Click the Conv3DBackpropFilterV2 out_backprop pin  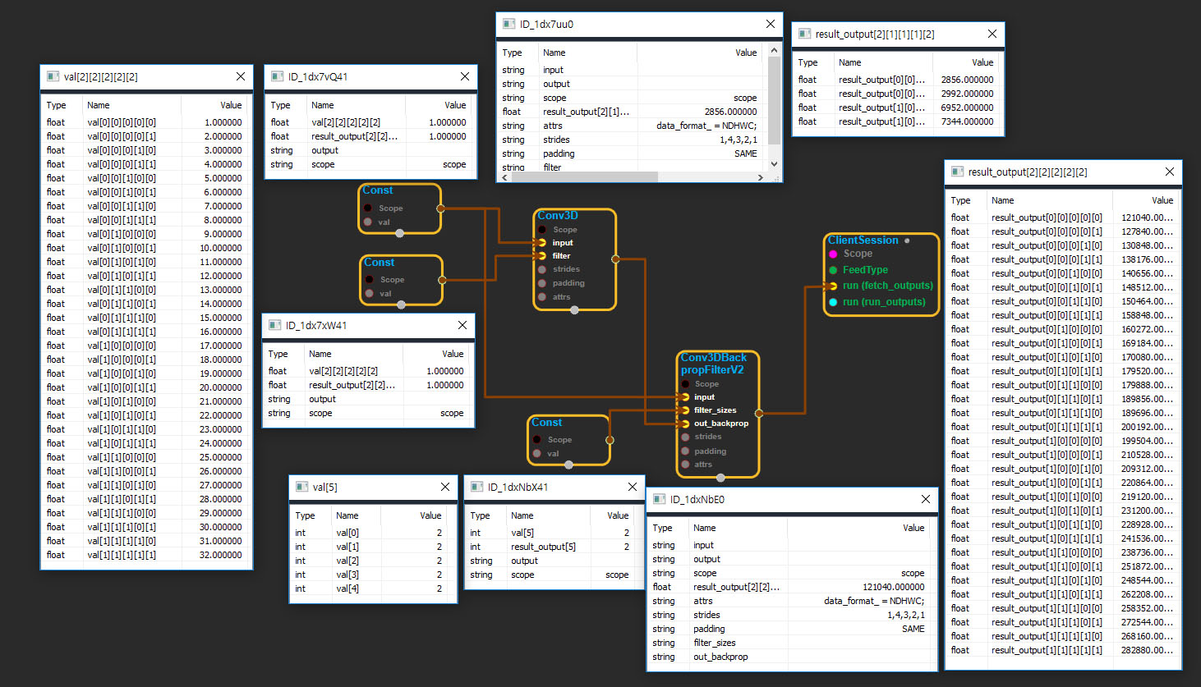coord(685,424)
